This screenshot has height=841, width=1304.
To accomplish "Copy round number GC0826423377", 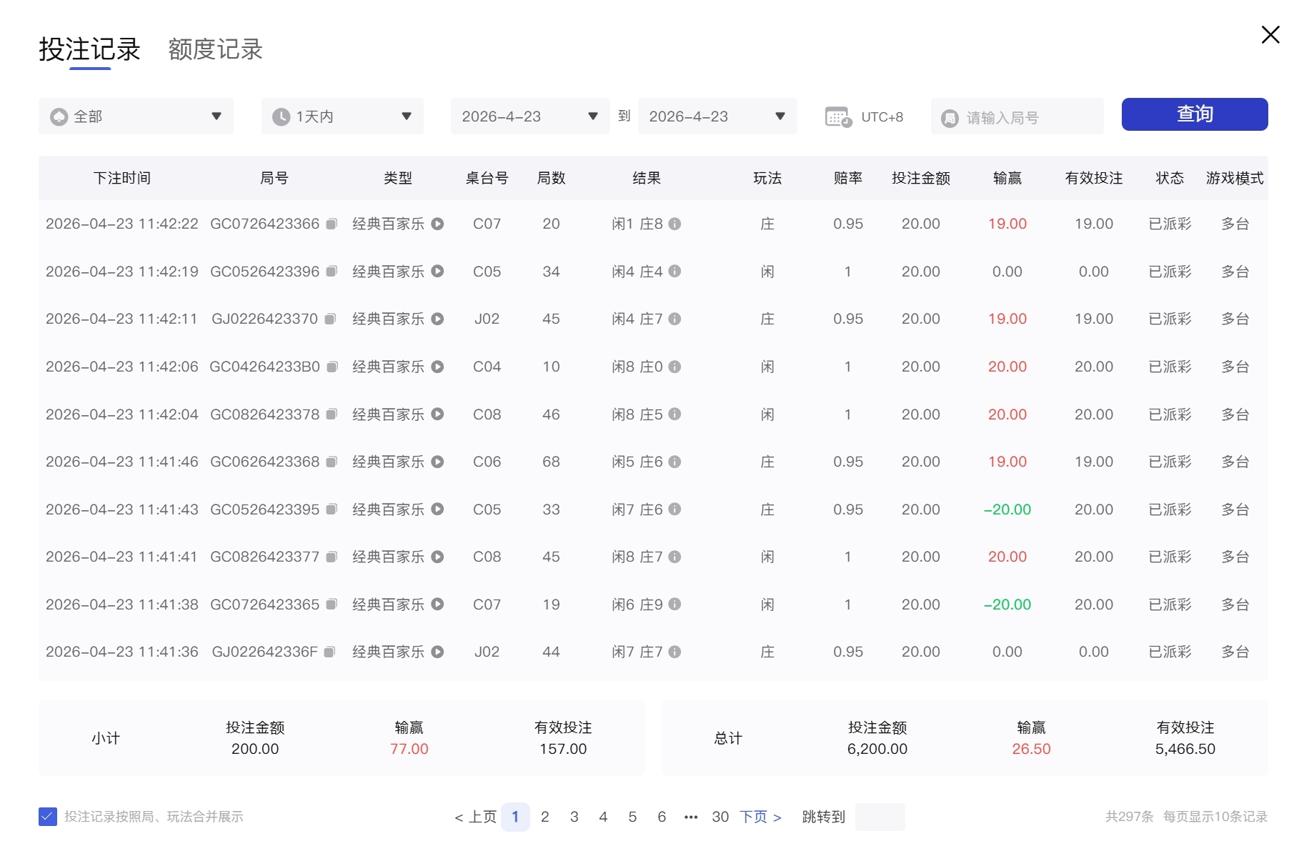I will pos(332,557).
